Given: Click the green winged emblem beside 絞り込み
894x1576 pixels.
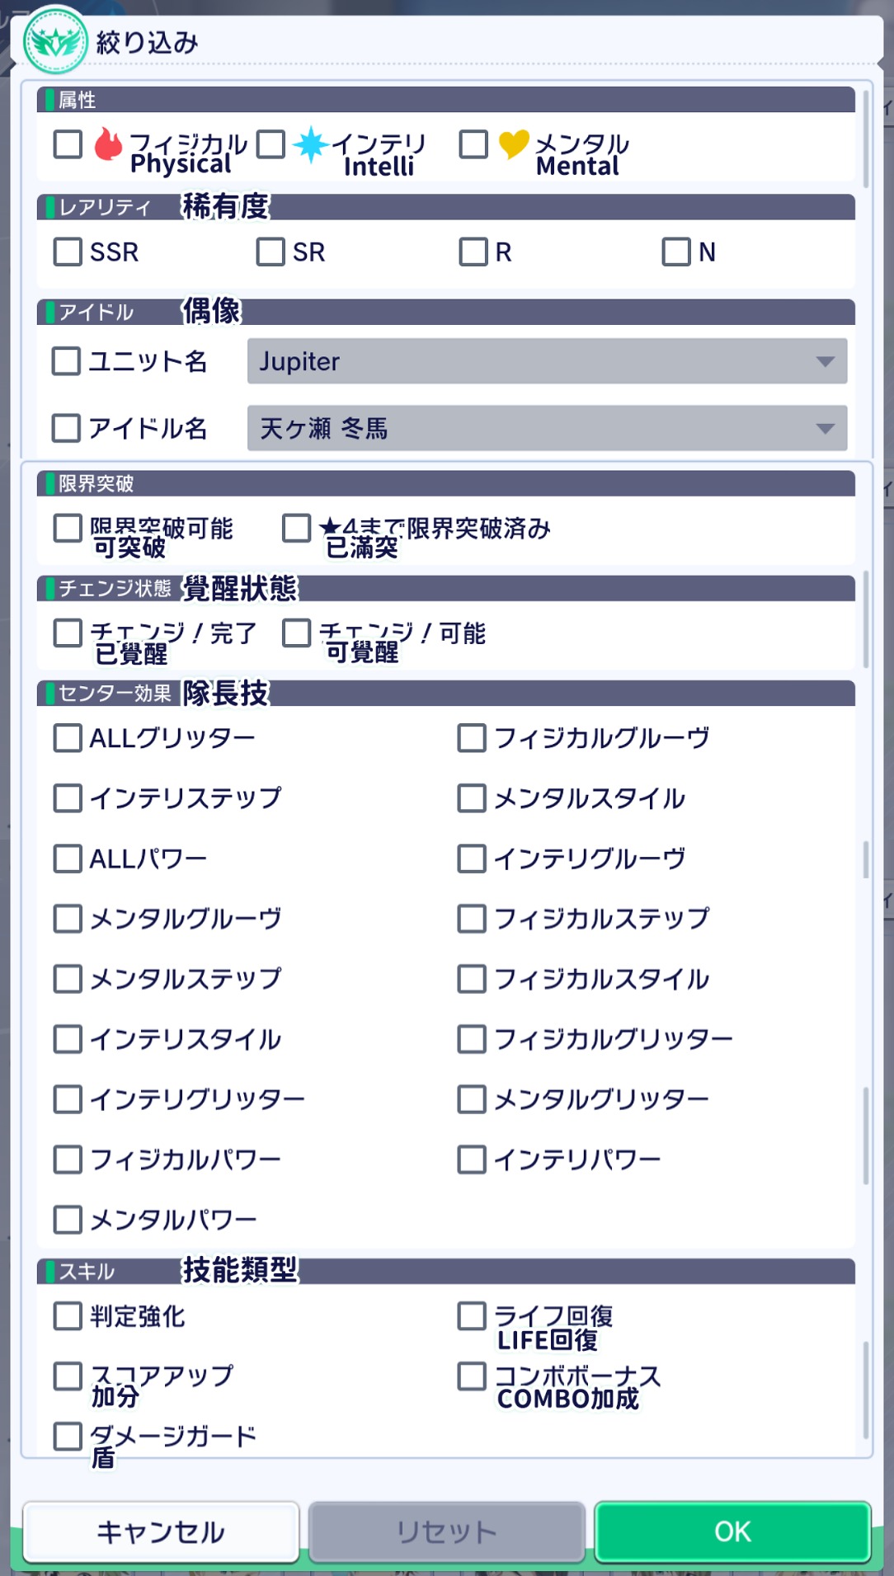Looking at the screenshot, I should (55, 40).
